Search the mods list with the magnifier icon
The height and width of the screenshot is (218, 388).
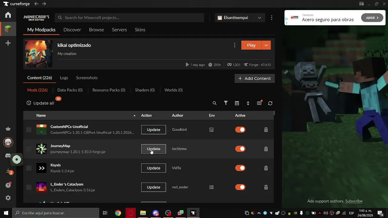215,103
